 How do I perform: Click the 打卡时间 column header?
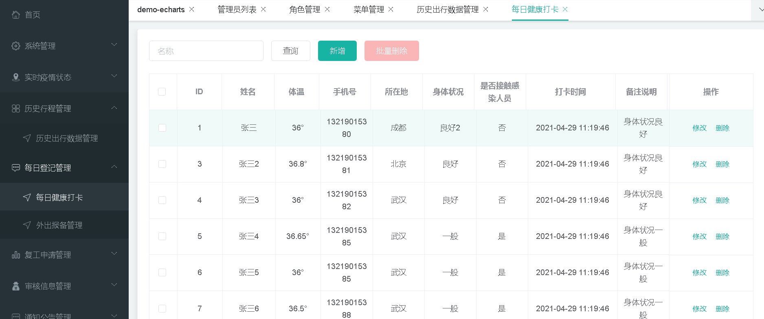coord(570,92)
